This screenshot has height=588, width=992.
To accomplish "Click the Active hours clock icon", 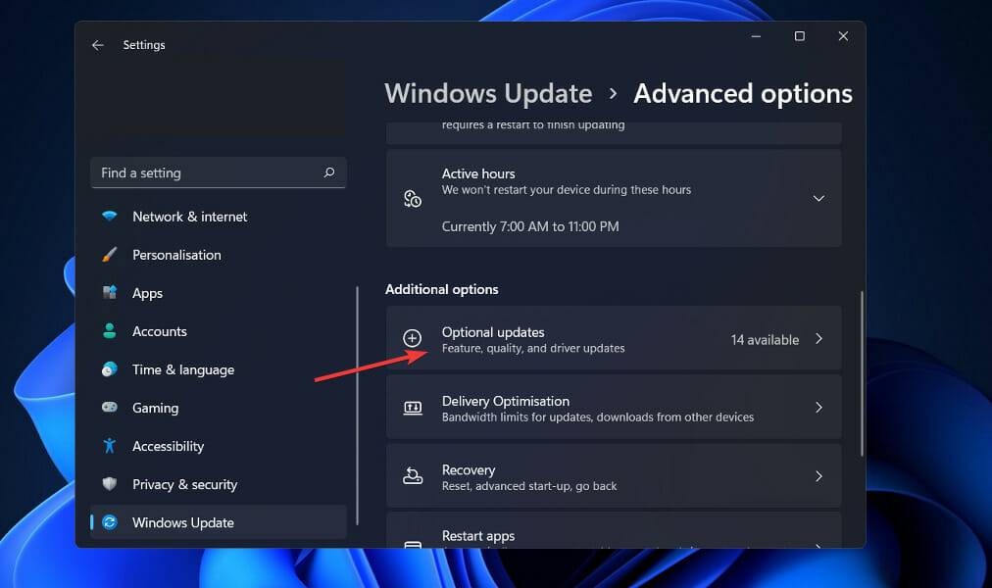I will point(413,198).
